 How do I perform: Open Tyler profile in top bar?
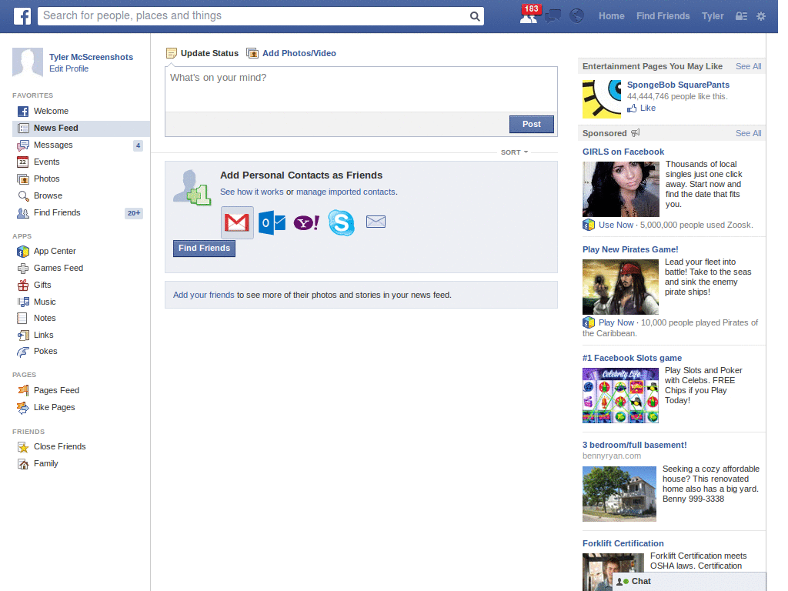coord(713,16)
